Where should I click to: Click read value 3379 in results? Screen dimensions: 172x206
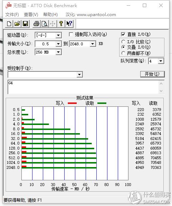coord(157,110)
